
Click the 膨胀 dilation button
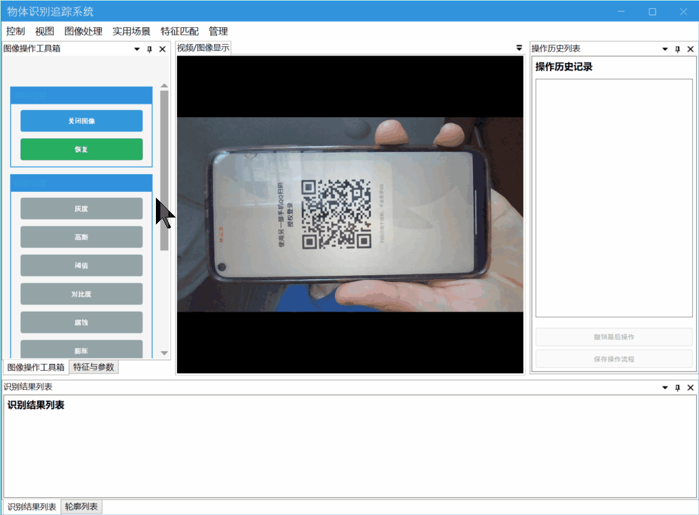pos(81,349)
